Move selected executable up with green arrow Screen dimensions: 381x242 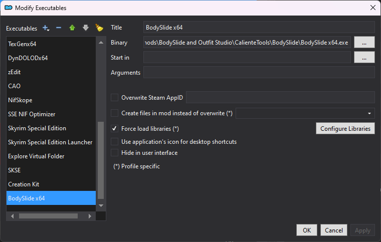[x=72, y=28]
